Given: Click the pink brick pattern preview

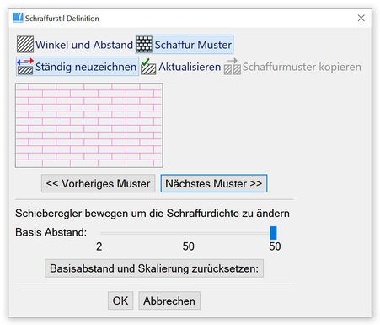Looking at the screenshot, I should pyautogui.click(x=89, y=125).
